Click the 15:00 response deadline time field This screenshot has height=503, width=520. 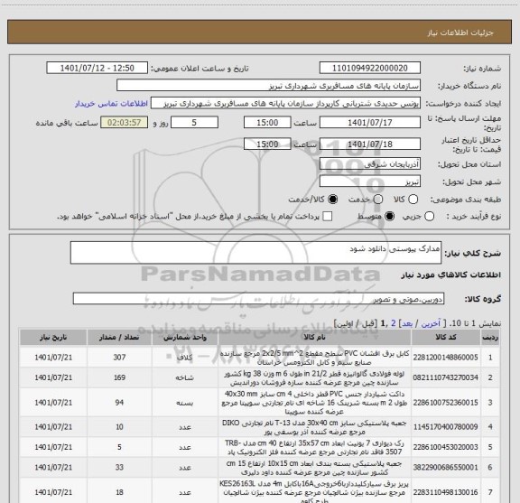coord(267,123)
